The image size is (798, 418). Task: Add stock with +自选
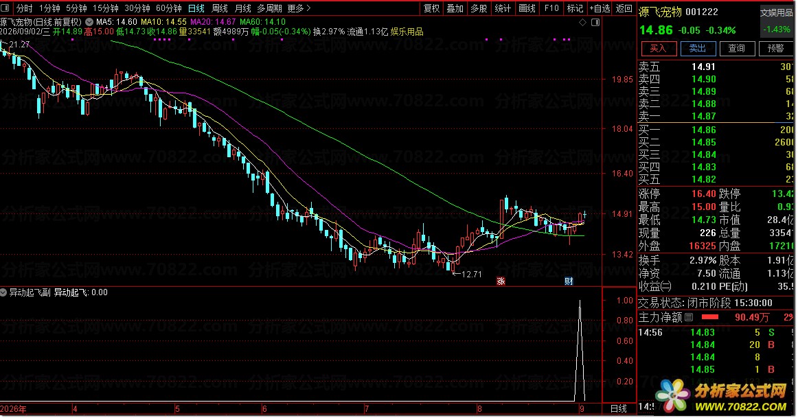600,8
